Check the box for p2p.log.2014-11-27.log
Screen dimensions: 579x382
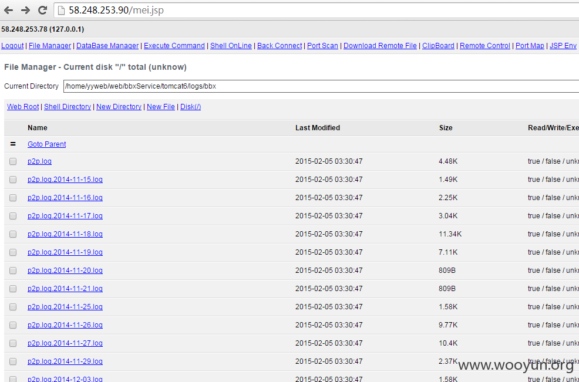click(13, 343)
